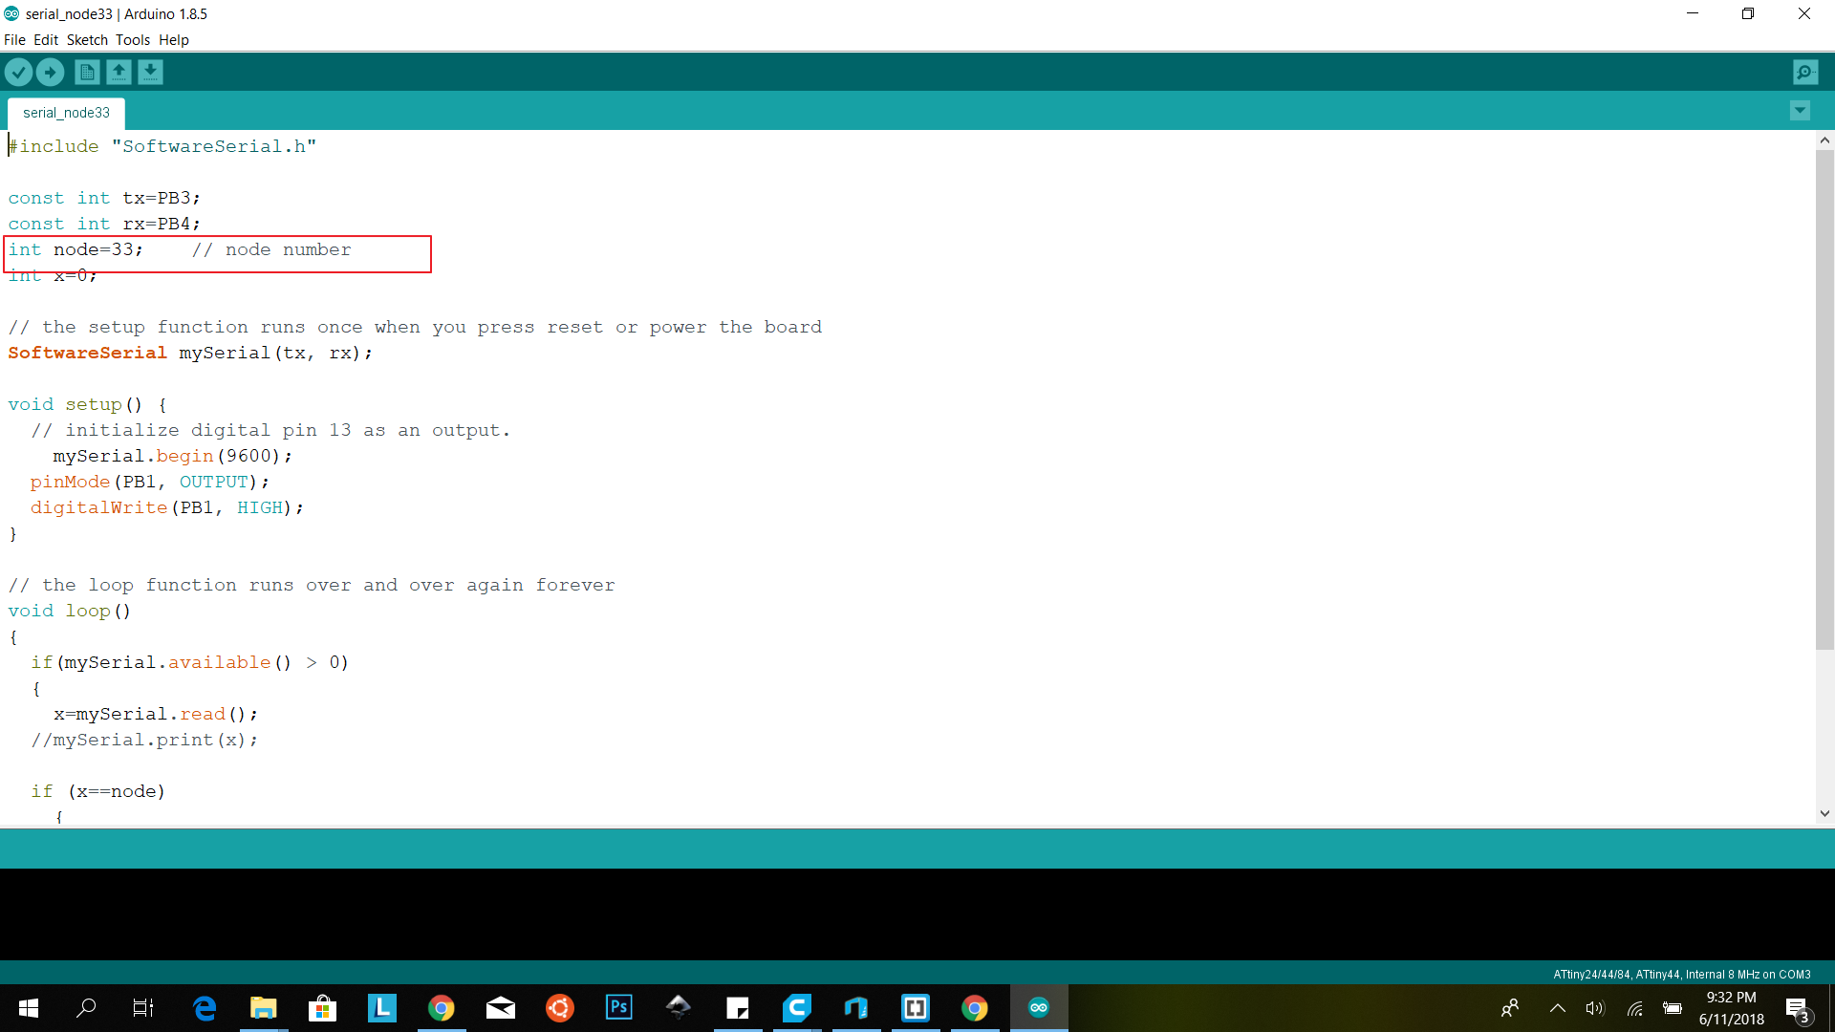Image resolution: width=1835 pixels, height=1032 pixels.
Task: Click the Open sketch up-arrow icon
Action: pos(119,72)
